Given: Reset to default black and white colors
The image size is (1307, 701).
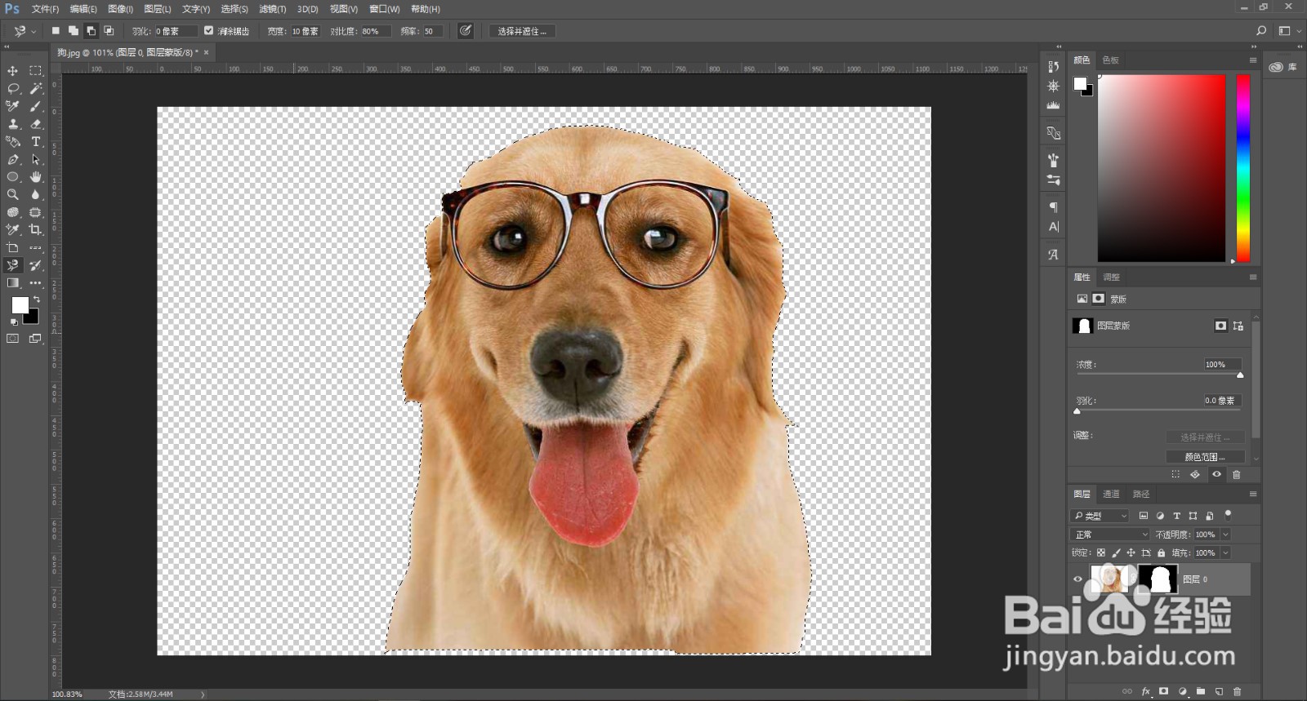Looking at the screenshot, I should [x=13, y=322].
